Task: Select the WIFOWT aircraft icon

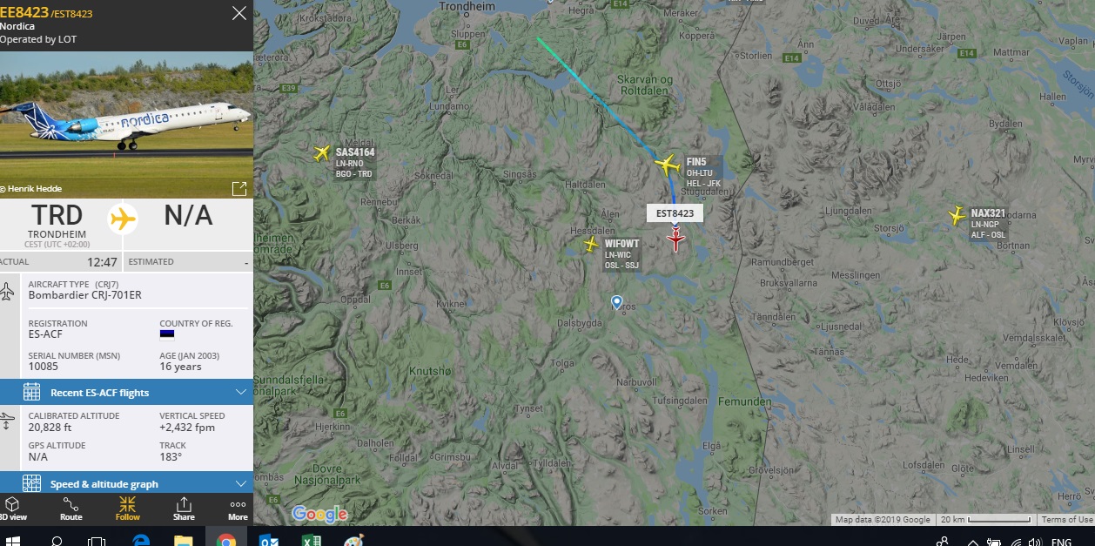Action: pos(591,245)
